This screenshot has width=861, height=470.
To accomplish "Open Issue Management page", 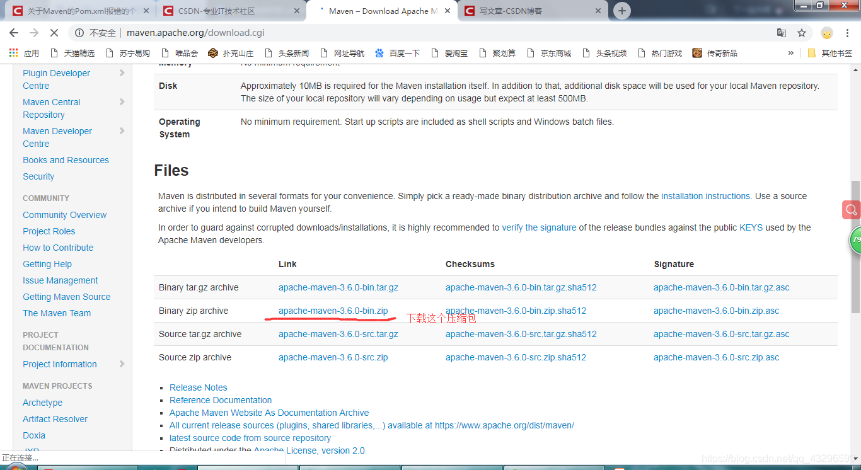I will [x=61, y=280].
